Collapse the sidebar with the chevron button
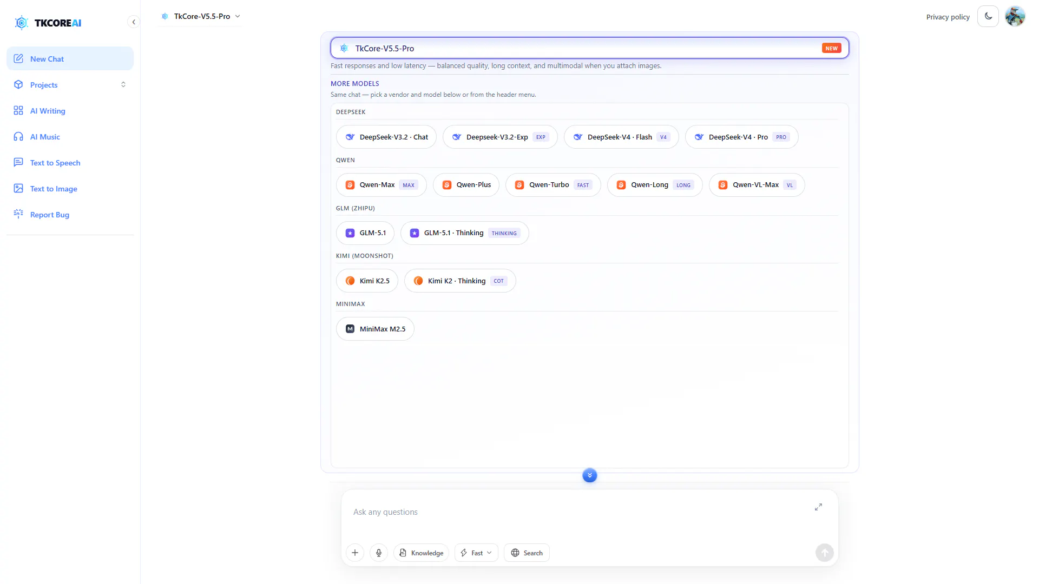 tap(134, 22)
